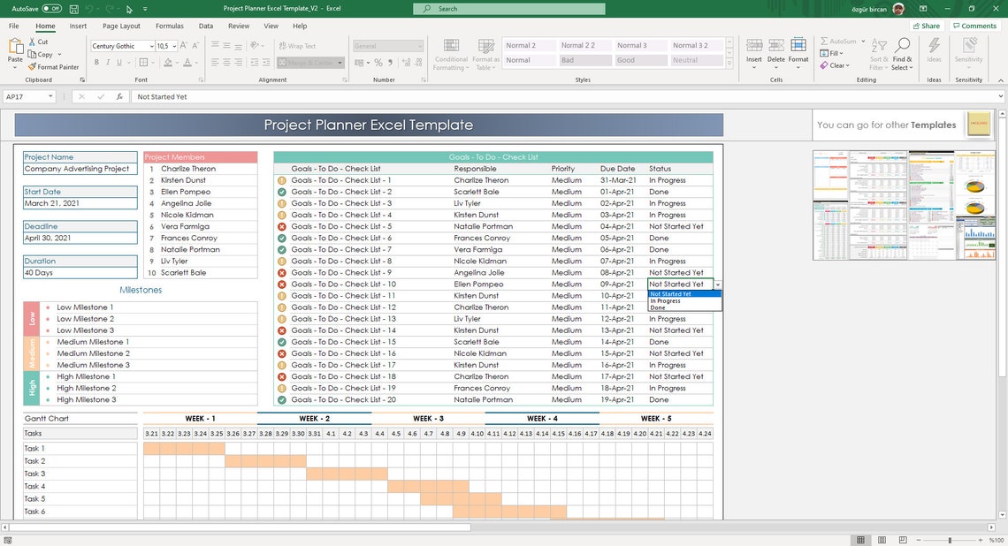Viewport: 1008px width, 546px height.
Task: Toggle underline formatting
Action: 118,63
